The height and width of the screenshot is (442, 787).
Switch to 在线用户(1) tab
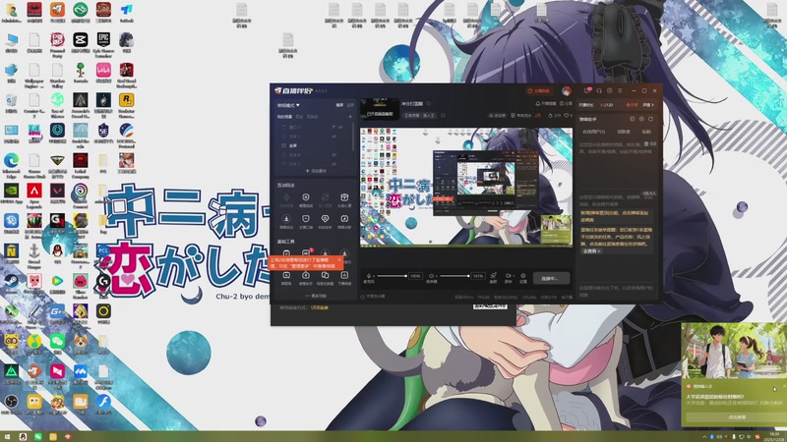coord(593,132)
